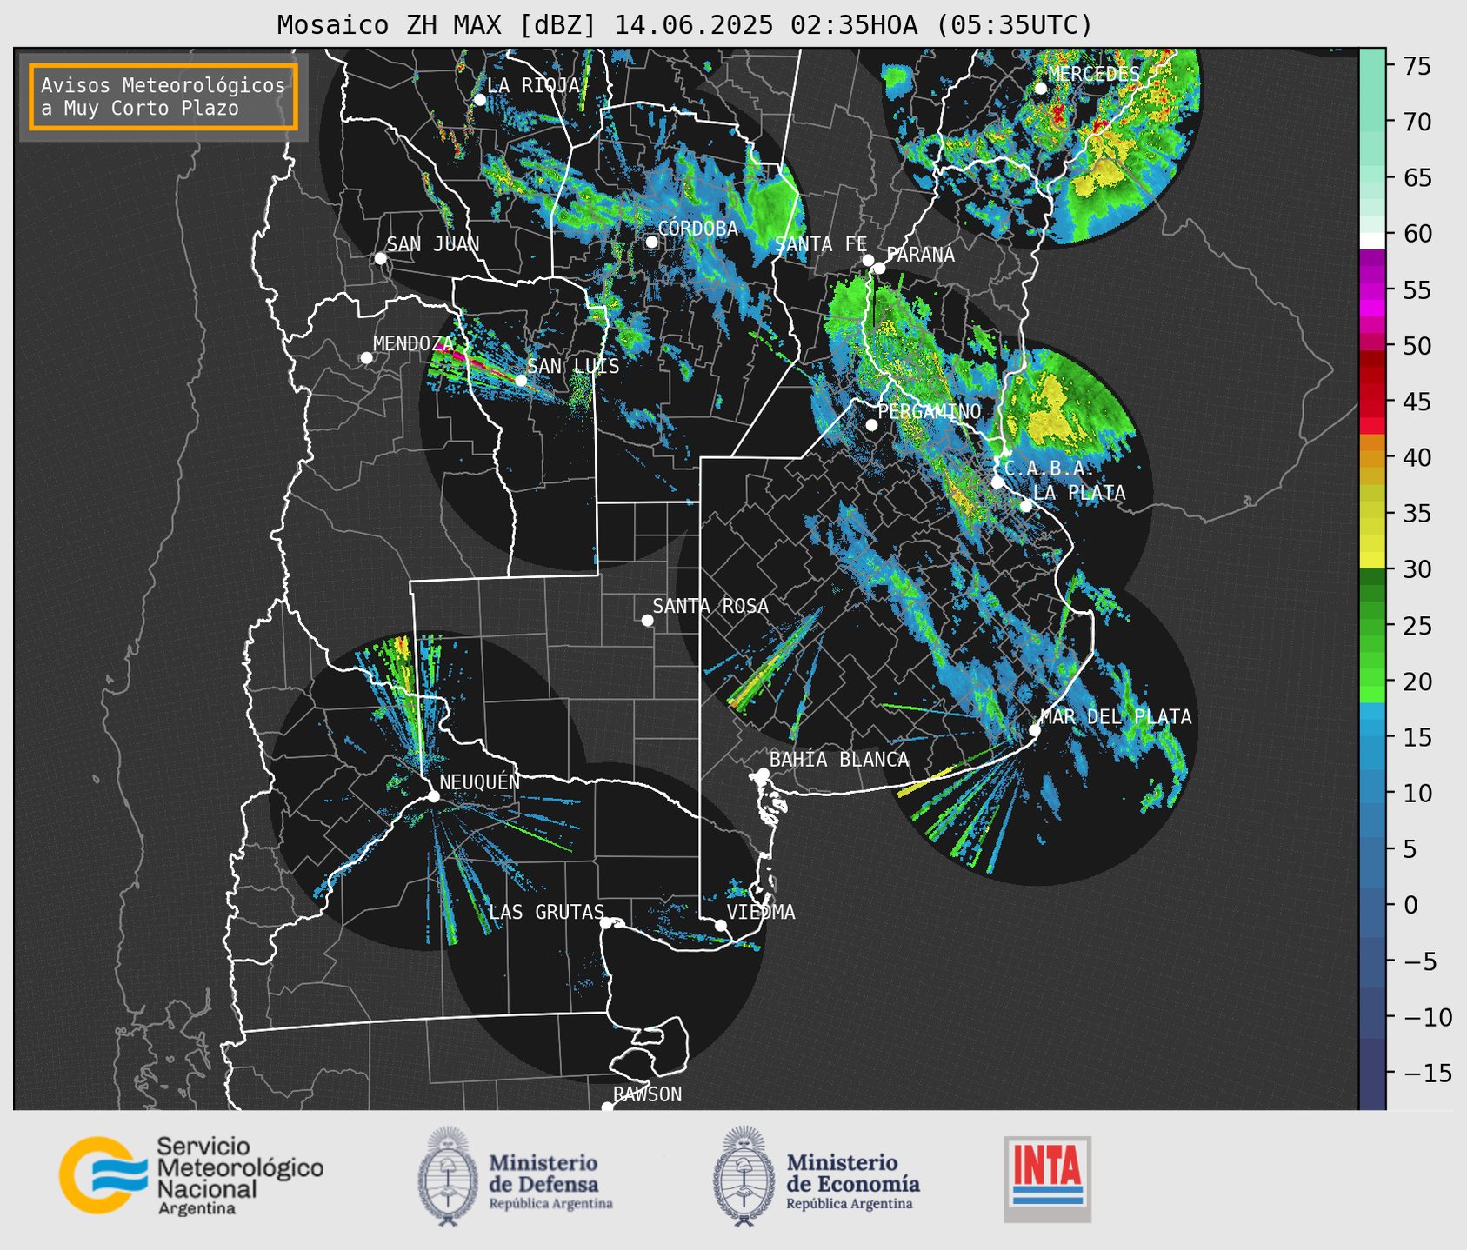
Task: Click the Servicio Meteorológico Nacional logo
Action: pyautogui.click(x=190, y=1176)
